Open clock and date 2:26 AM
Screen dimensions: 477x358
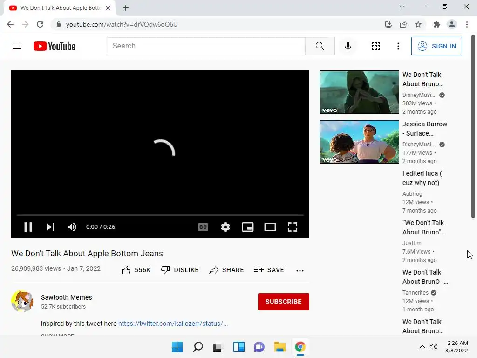pyautogui.click(x=457, y=347)
